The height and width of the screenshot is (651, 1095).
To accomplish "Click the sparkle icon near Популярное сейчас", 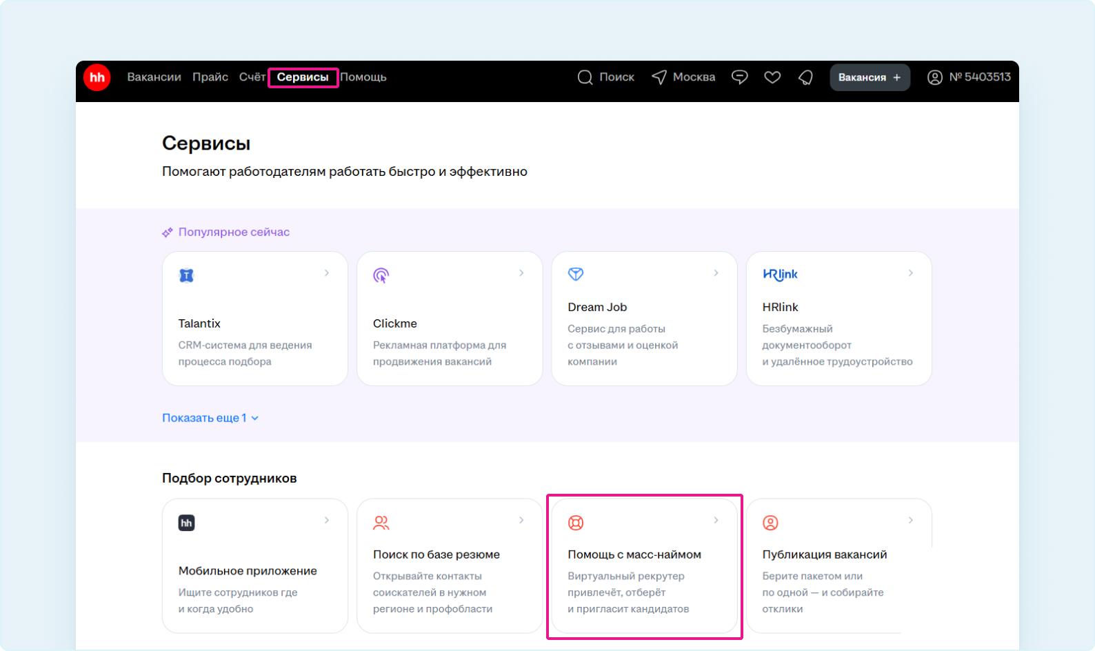I will coord(168,232).
